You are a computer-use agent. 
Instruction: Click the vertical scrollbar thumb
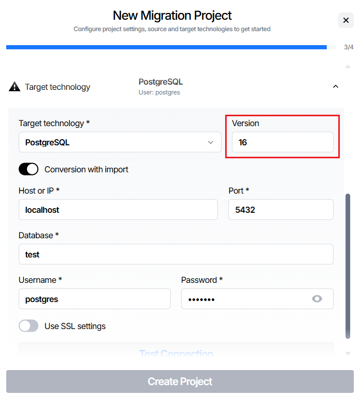coord(348,265)
